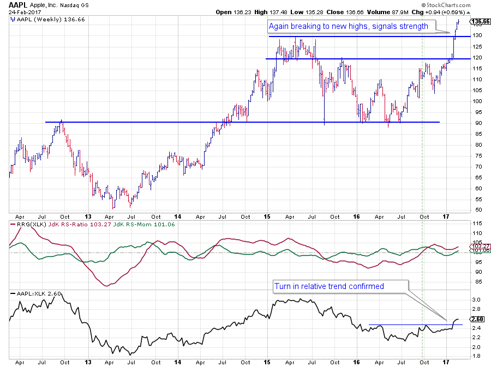Click the 103.27 RS-Ratio value tag
This screenshot has height=367, width=491.
(480, 246)
